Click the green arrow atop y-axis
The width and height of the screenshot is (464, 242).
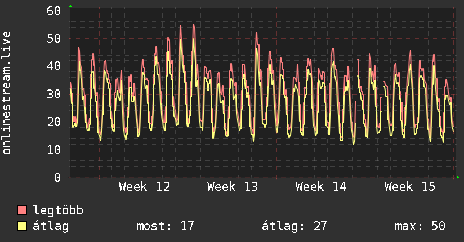pyautogui.click(x=70, y=6)
